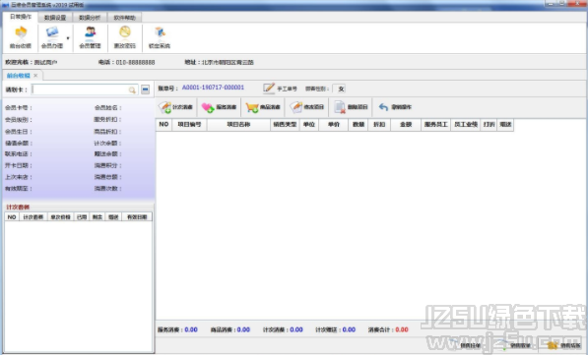The height and width of the screenshot is (355, 588).
Task: Click the phone number 010-88888888
Action: (135, 63)
